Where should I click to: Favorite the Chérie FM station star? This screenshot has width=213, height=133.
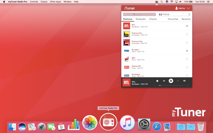click(x=187, y=67)
